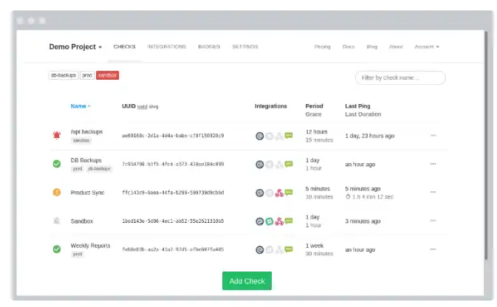Open the Docs link in header
The image size is (497, 307).
[349, 47]
